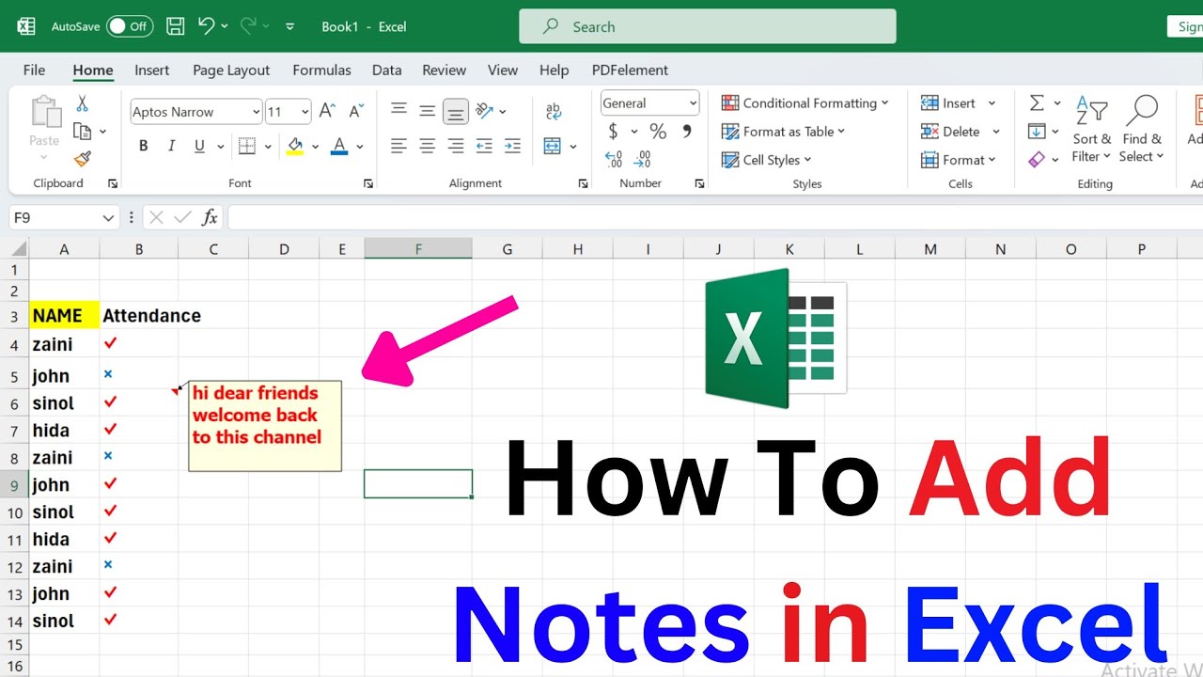Click Increase Font Size icon
This screenshot has height=677, width=1203.
coord(327,111)
